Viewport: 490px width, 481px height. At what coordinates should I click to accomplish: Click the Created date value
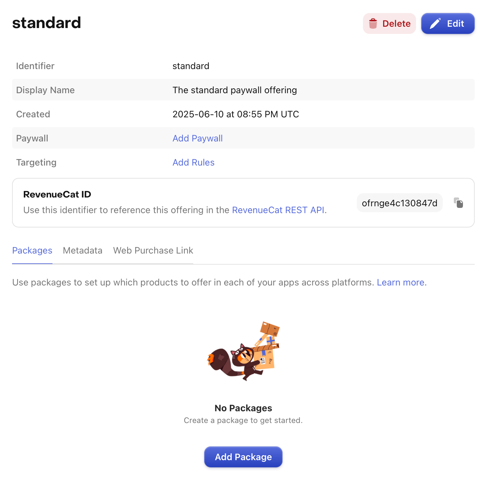(x=235, y=114)
